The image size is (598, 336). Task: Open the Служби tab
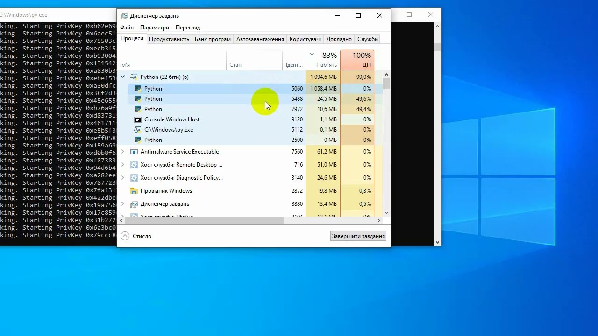368,39
